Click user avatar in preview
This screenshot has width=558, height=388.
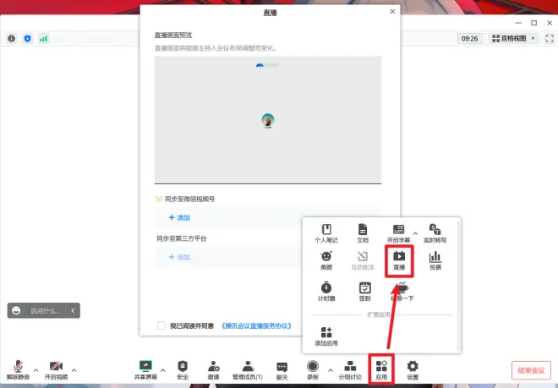tap(268, 120)
